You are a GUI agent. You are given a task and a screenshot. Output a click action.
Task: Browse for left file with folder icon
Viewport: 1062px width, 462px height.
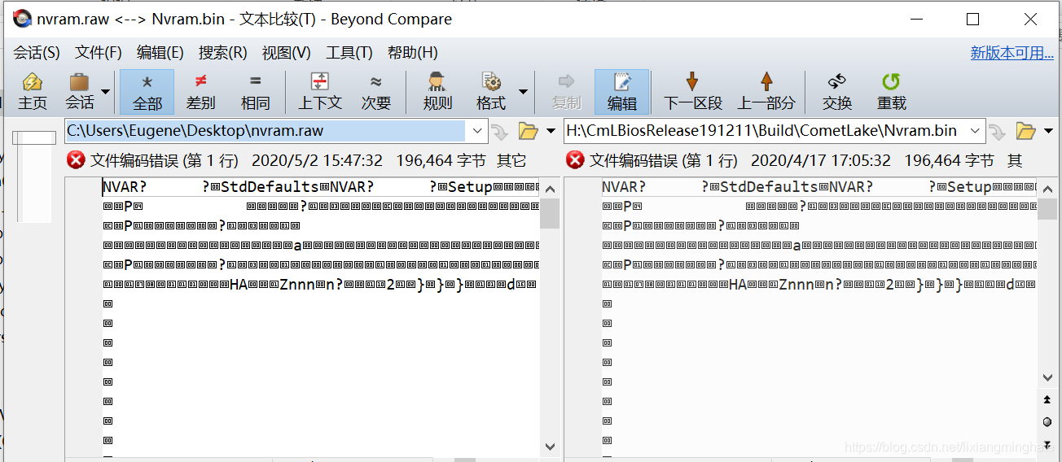point(529,131)
